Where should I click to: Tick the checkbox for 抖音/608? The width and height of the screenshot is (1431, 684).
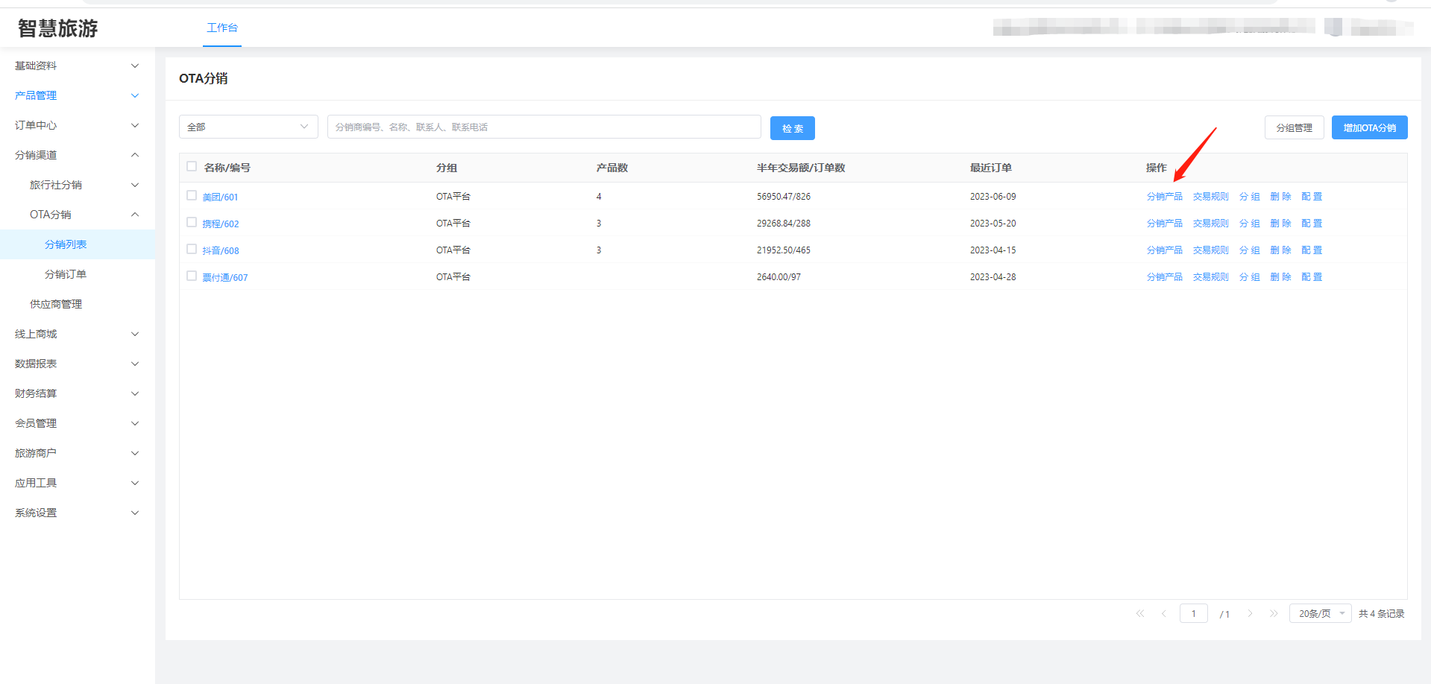tap(192, 250)
